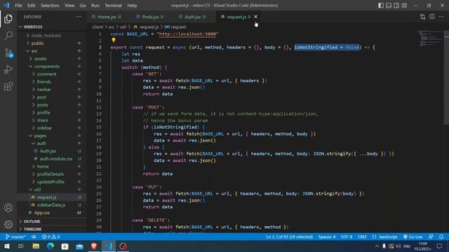The image size is (449, 252).
Task: Collapse the util folder
Action: tap(37, 190)
